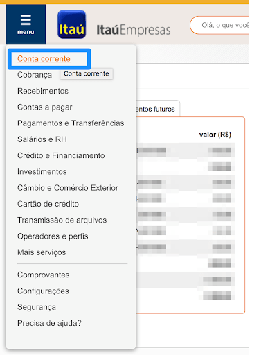Select Cobrança in the menu
The width and height of the screenshot is (261, 355).
tap(35, 75)
